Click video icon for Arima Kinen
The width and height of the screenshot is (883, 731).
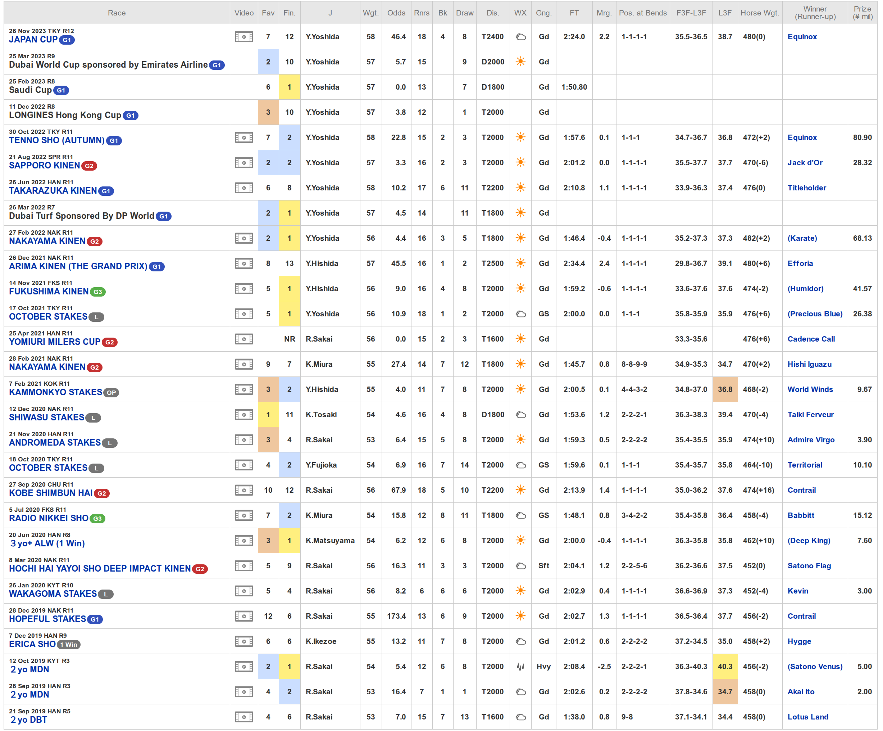(x=243, y=263)
